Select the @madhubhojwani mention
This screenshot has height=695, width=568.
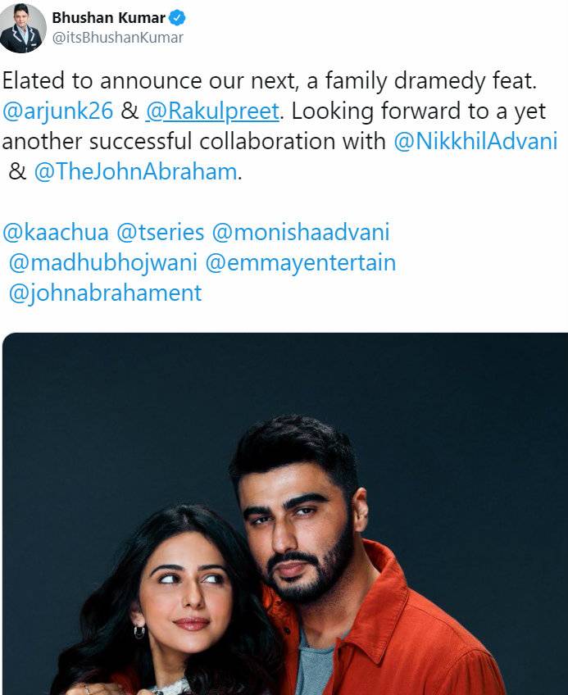[102, 262]
